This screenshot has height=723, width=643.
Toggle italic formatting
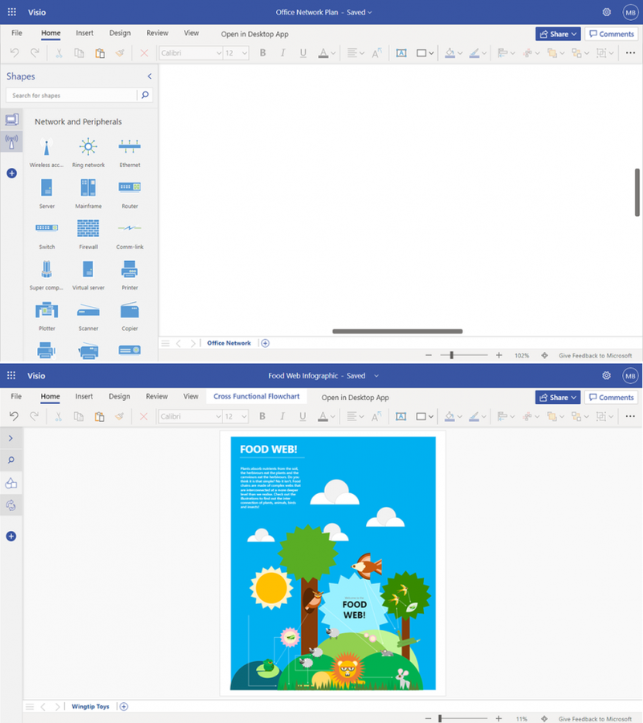point(282,53)
